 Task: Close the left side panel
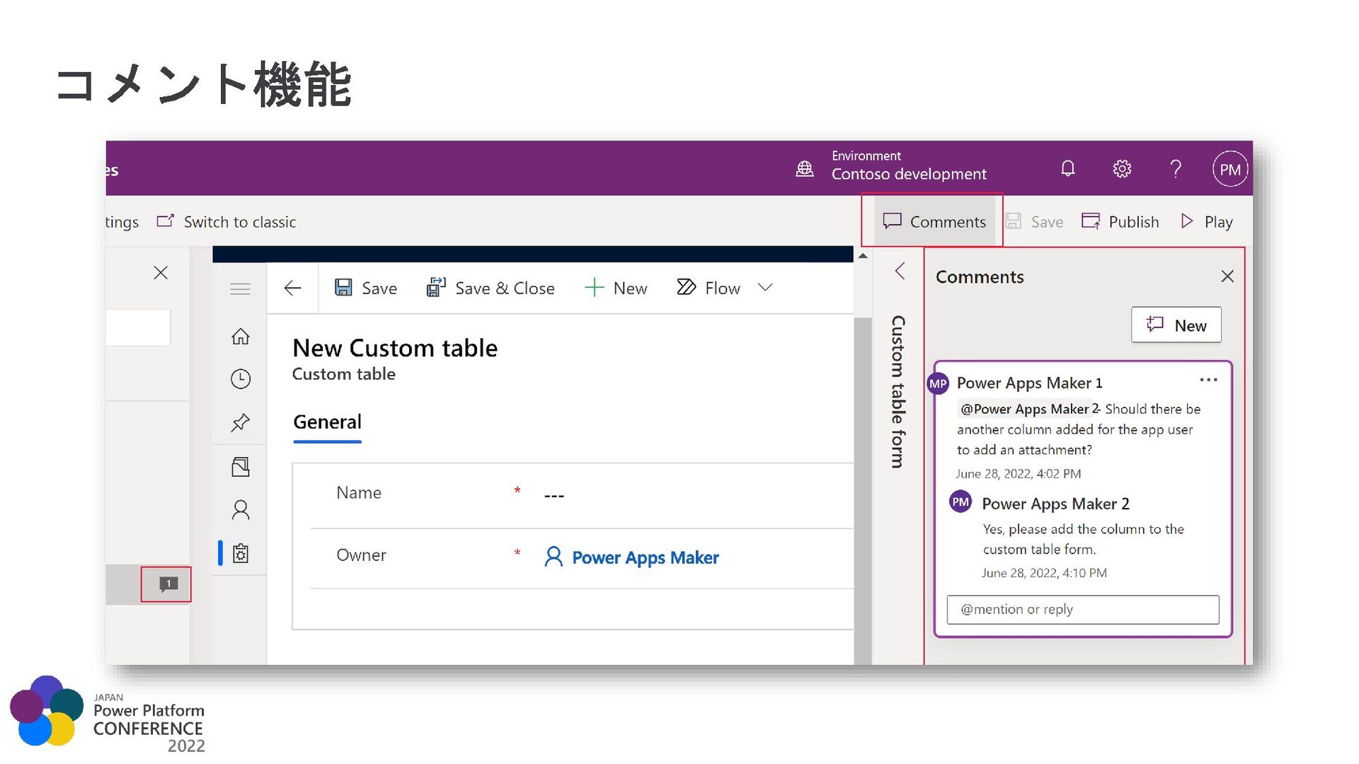click(x=161, y=273)
